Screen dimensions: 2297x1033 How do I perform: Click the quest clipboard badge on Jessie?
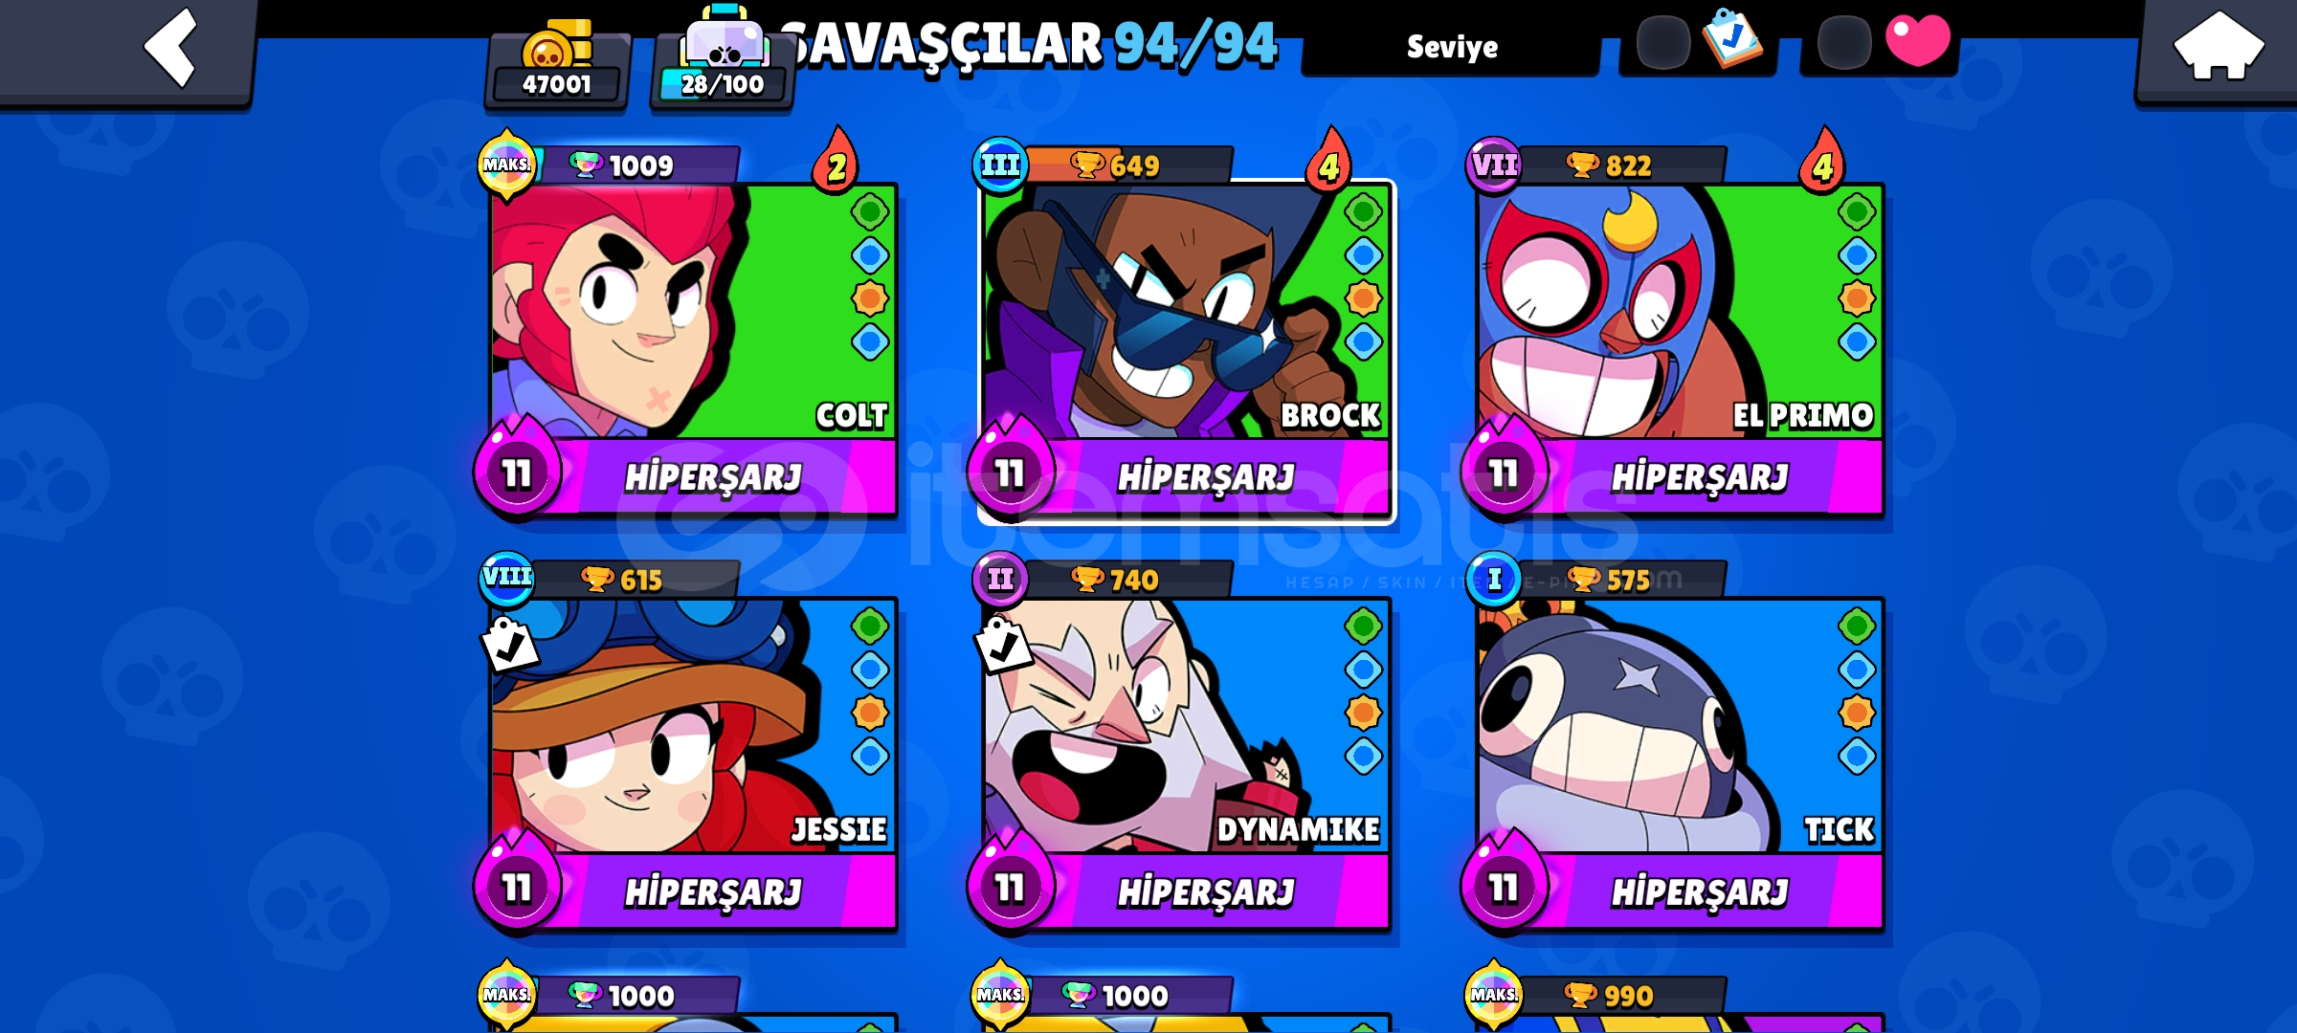click(510, 644)
